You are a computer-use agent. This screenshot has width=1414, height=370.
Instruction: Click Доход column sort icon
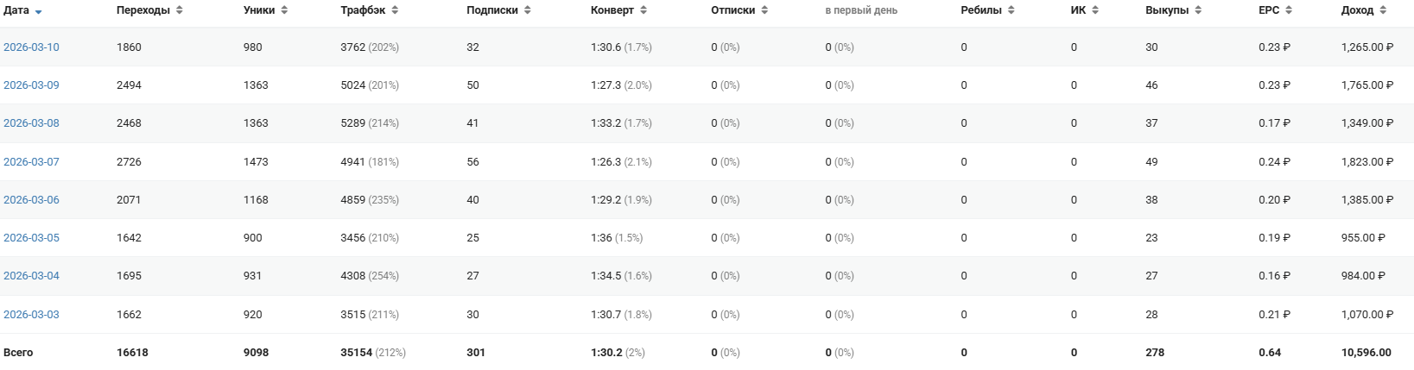1383,10
